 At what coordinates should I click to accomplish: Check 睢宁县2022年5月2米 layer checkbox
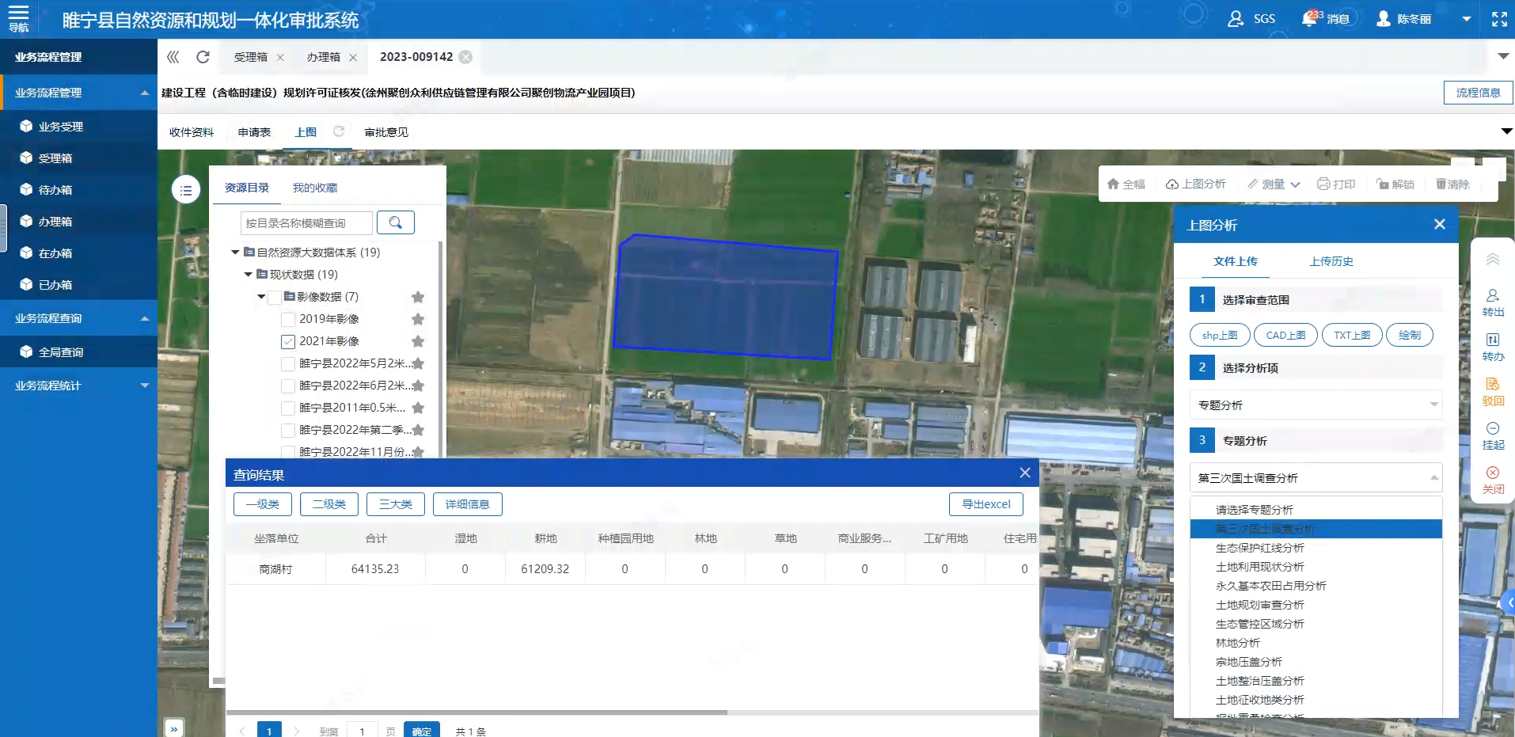point(288,364)
